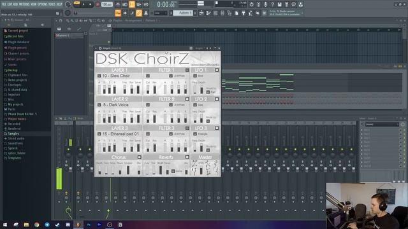Image resolution: width=408 pixels, height=229 pixels.
Task: Open LFO 1 Route to Pan dropdown
Action: point(208,92)
